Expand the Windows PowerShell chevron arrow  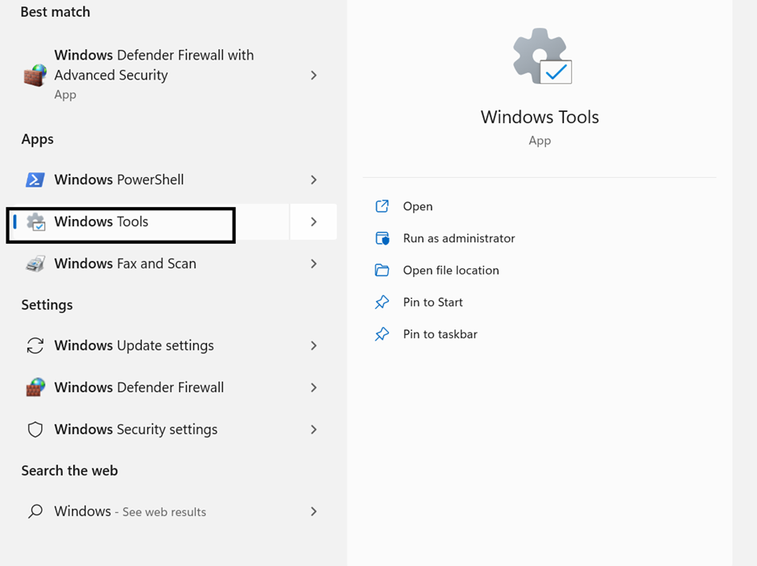[314, 180]
